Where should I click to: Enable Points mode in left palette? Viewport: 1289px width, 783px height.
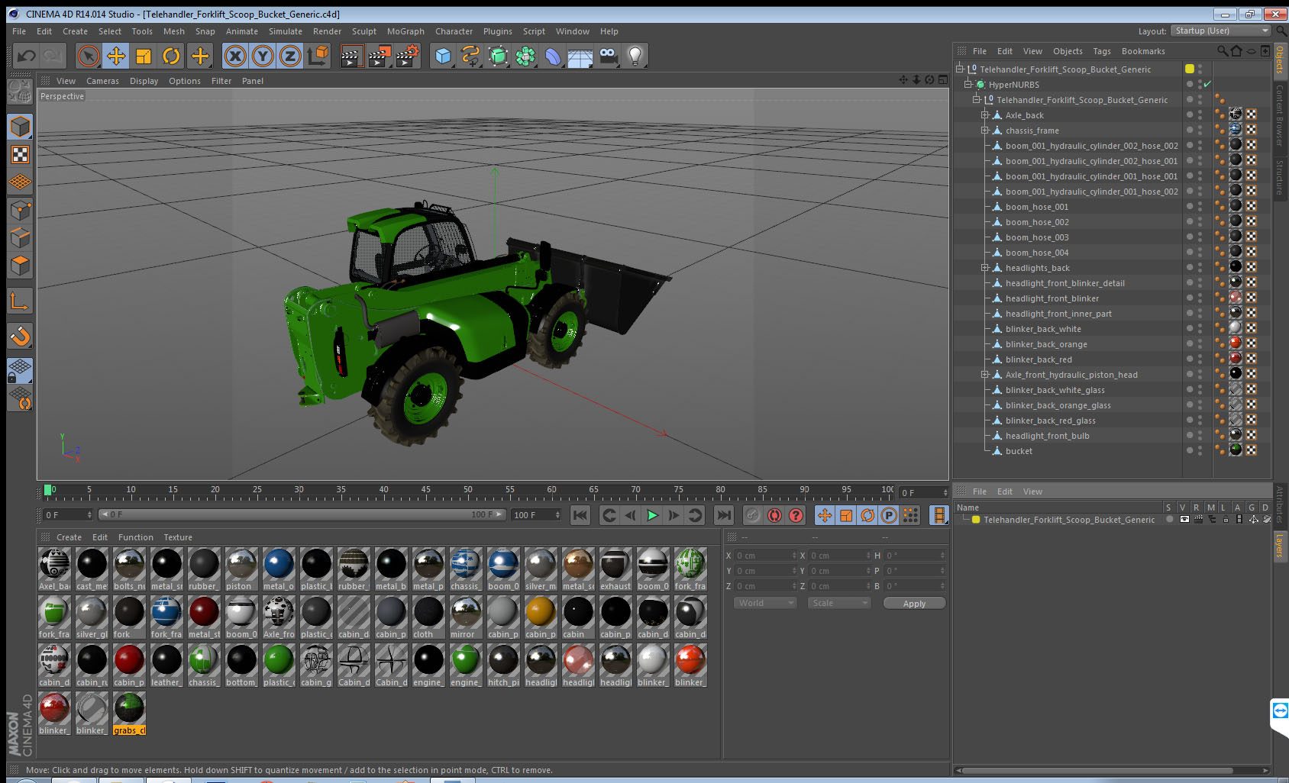click(20, 211)
